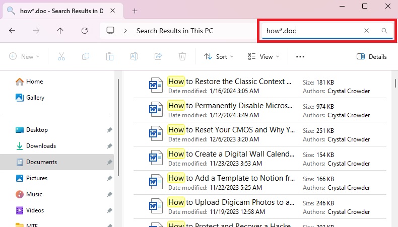Click the pin icon beside Pictures
398x227 pixels.
coord(109,178)
